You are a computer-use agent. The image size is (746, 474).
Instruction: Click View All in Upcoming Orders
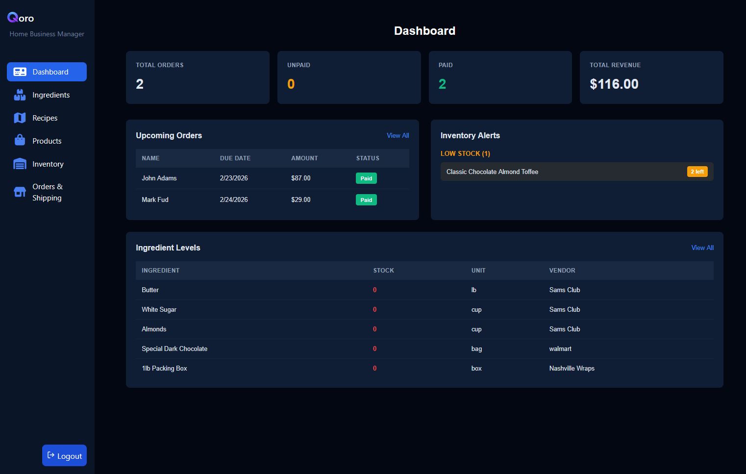click(x=398, y=135)
